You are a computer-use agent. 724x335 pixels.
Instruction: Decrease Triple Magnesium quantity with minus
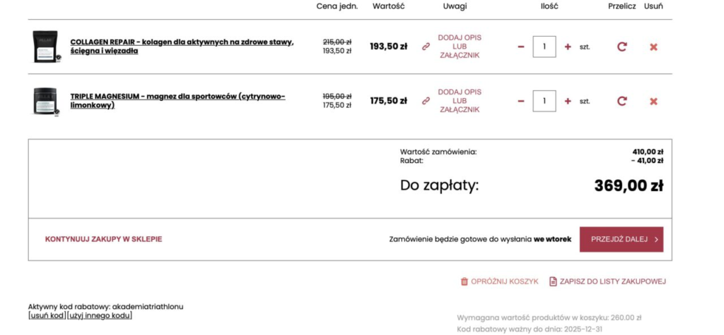pyautogui.click(x=521, y=101)
